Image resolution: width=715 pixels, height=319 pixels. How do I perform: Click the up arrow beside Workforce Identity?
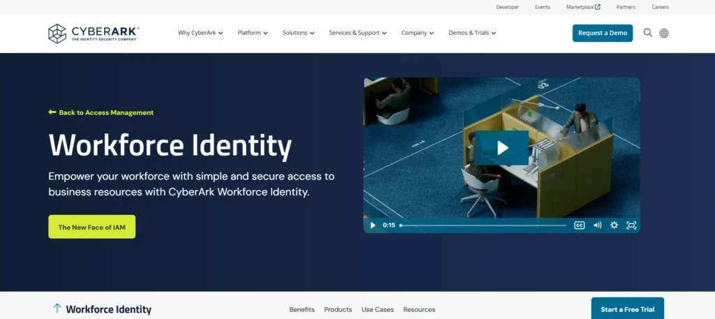tap(57, 308)
